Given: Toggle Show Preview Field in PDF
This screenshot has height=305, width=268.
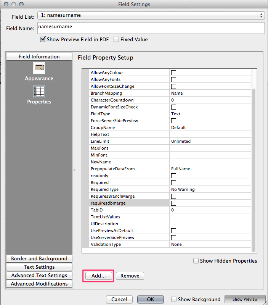Looking at the screenshot, I should (43, 39).
